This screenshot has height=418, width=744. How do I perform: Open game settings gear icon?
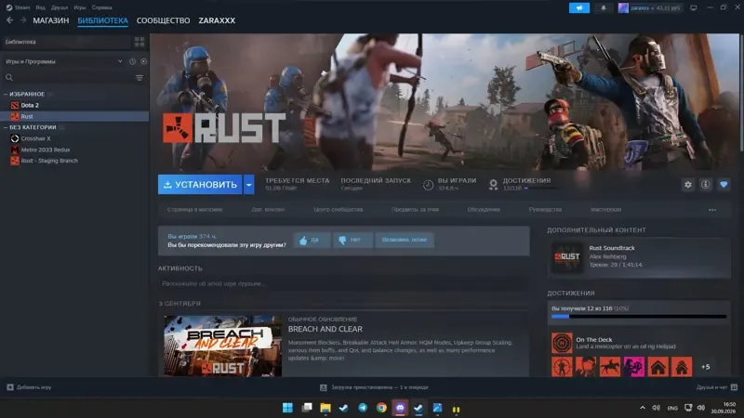(687, 184)
